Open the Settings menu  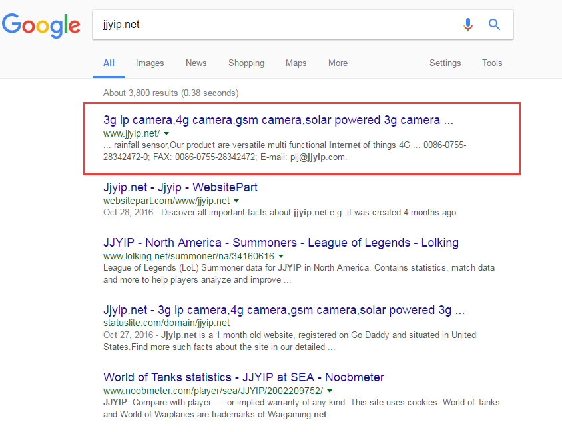click(445, 63)
